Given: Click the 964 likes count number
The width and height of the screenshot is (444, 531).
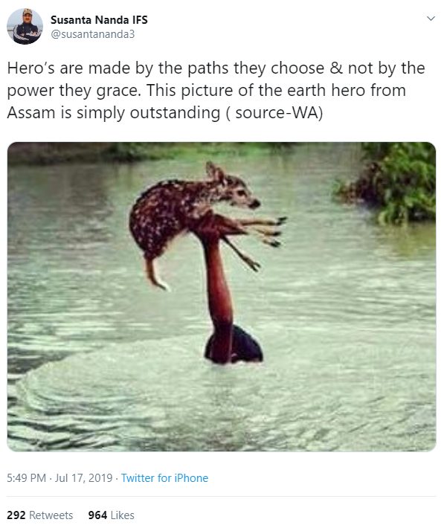Looking at the screenshot, I should coord(97,515).
